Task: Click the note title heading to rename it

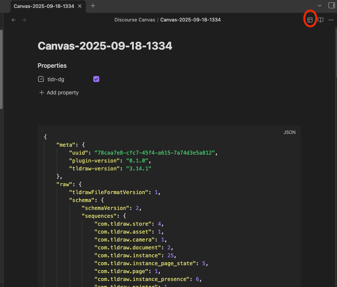Action: (x=105, y=46)
